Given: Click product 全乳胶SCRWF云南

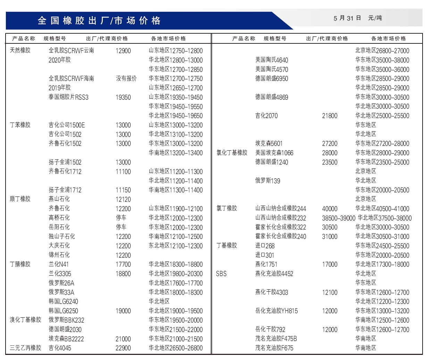Looking at the screenshot, I should click(71, 50).
